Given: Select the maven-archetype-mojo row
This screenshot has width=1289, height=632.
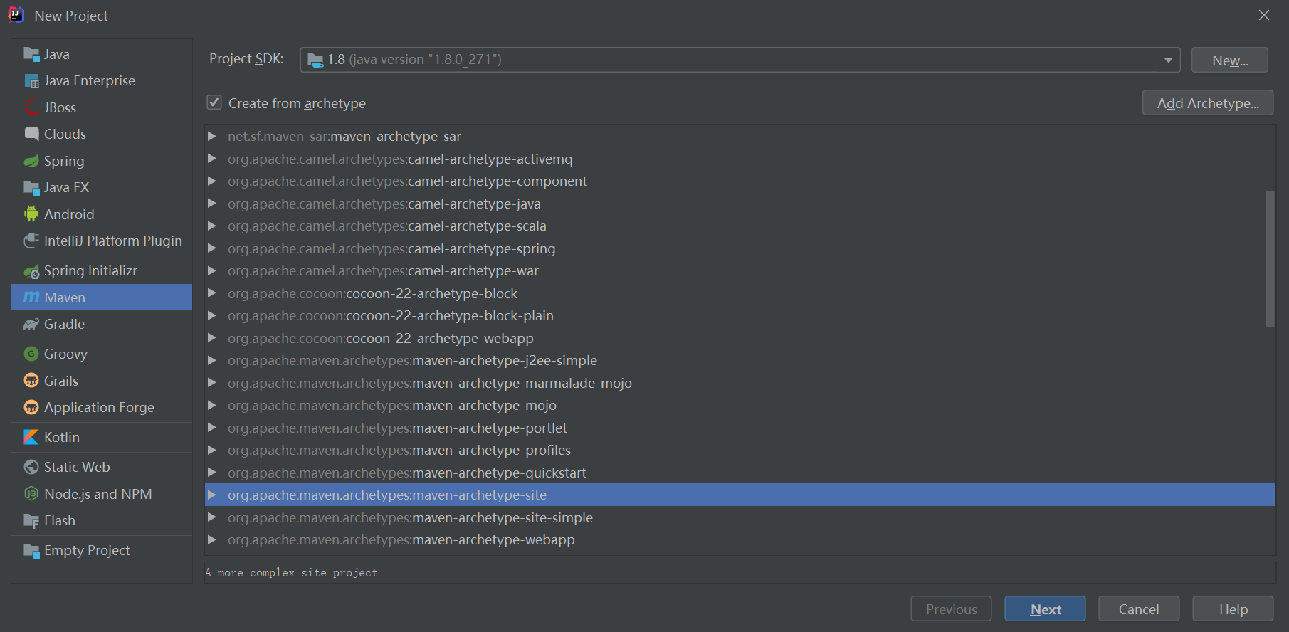Looking at the screenshot, I should [740, 405].
